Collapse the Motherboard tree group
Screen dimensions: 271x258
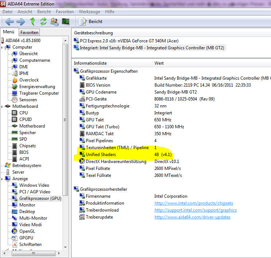pos(2,106)
